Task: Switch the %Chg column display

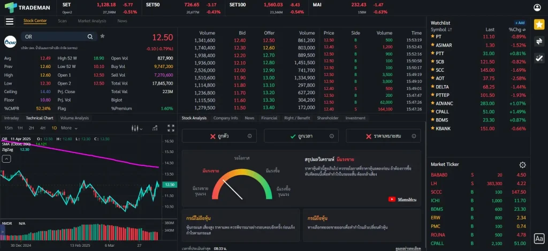Action: (517, 30)
